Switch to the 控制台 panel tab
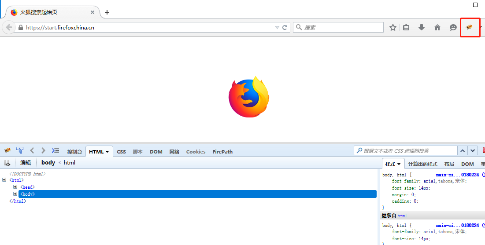The height and width of the screenshot is (245, 485). tap(74, 152)
